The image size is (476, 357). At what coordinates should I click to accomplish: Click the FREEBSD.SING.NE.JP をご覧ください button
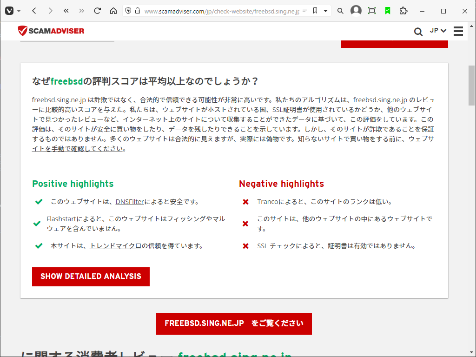(234, 324)
